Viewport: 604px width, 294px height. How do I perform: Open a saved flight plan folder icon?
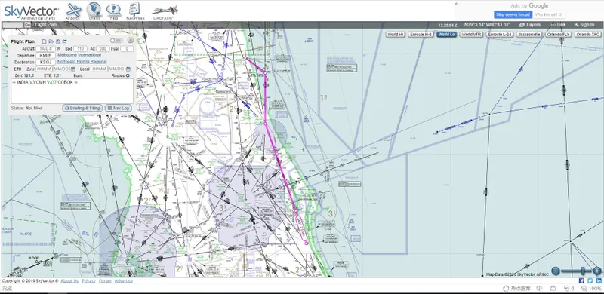[x=51, y=41]
